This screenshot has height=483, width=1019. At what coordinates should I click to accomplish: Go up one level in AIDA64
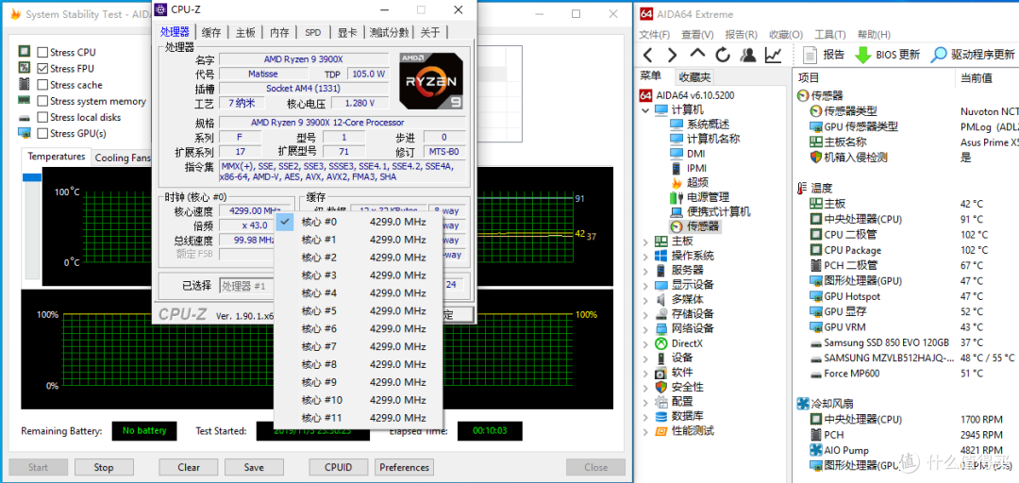click(x=697, y=54)
